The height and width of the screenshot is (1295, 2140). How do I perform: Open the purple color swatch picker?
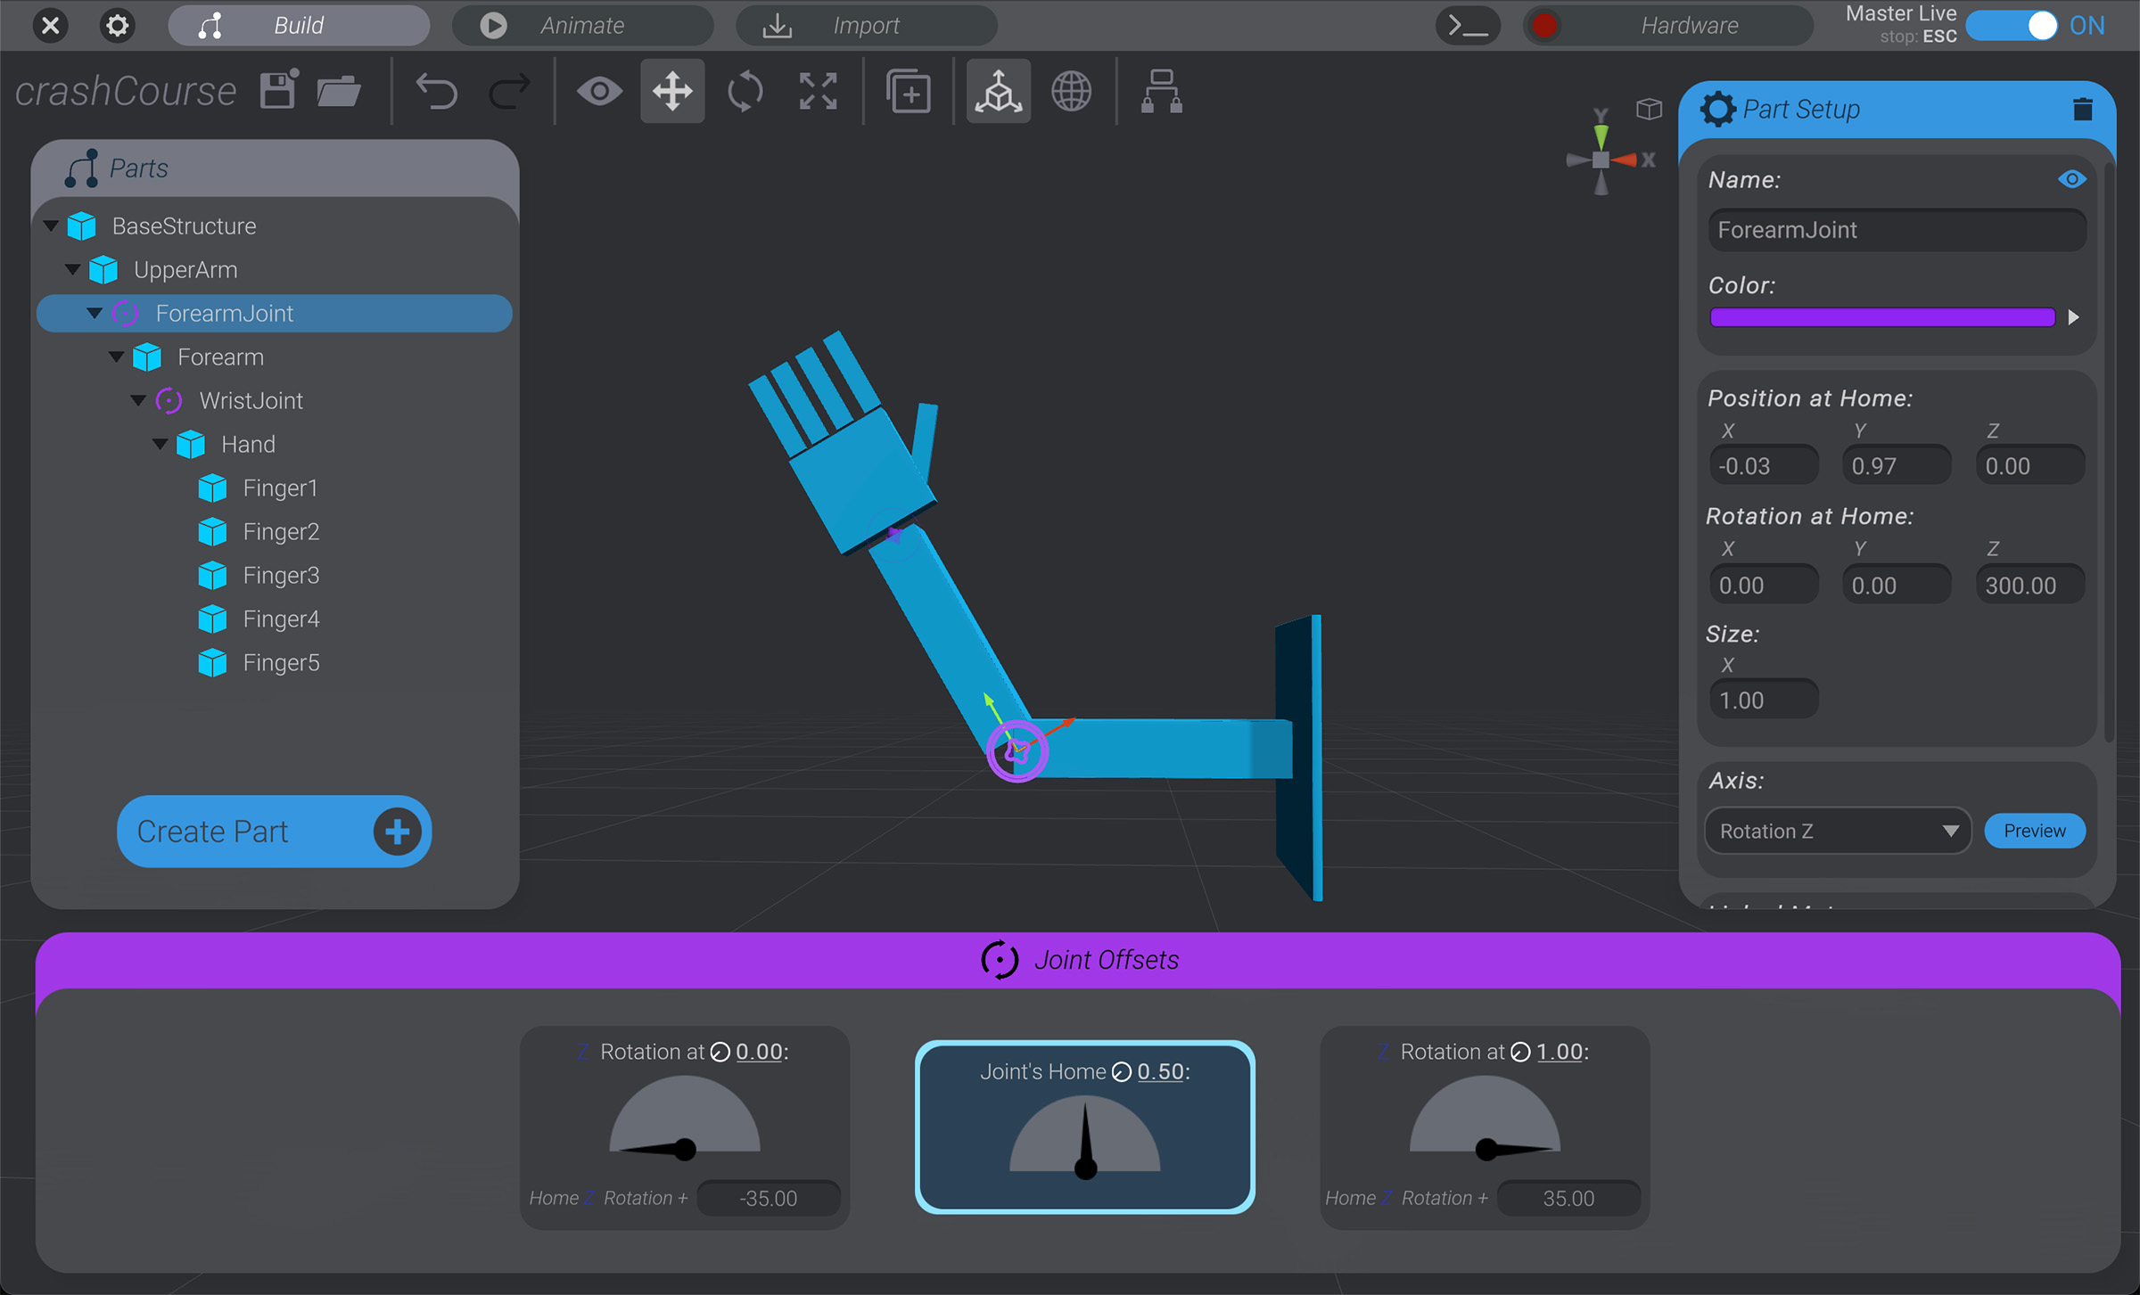coord(1881,316)
